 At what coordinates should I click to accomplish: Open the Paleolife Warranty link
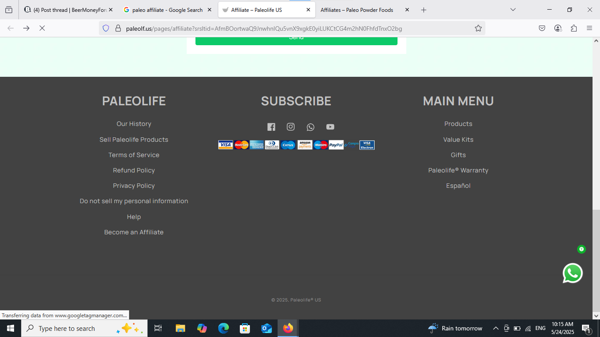point(458,170)
